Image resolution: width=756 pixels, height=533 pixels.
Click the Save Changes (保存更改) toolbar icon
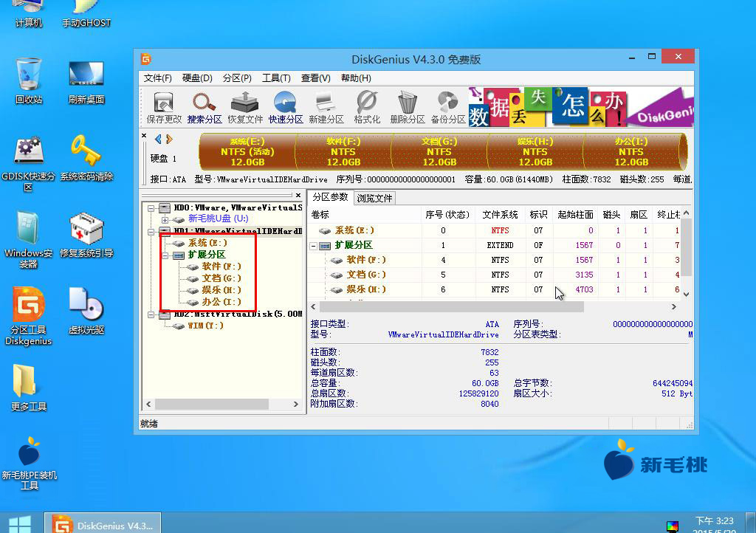(164, 108)
